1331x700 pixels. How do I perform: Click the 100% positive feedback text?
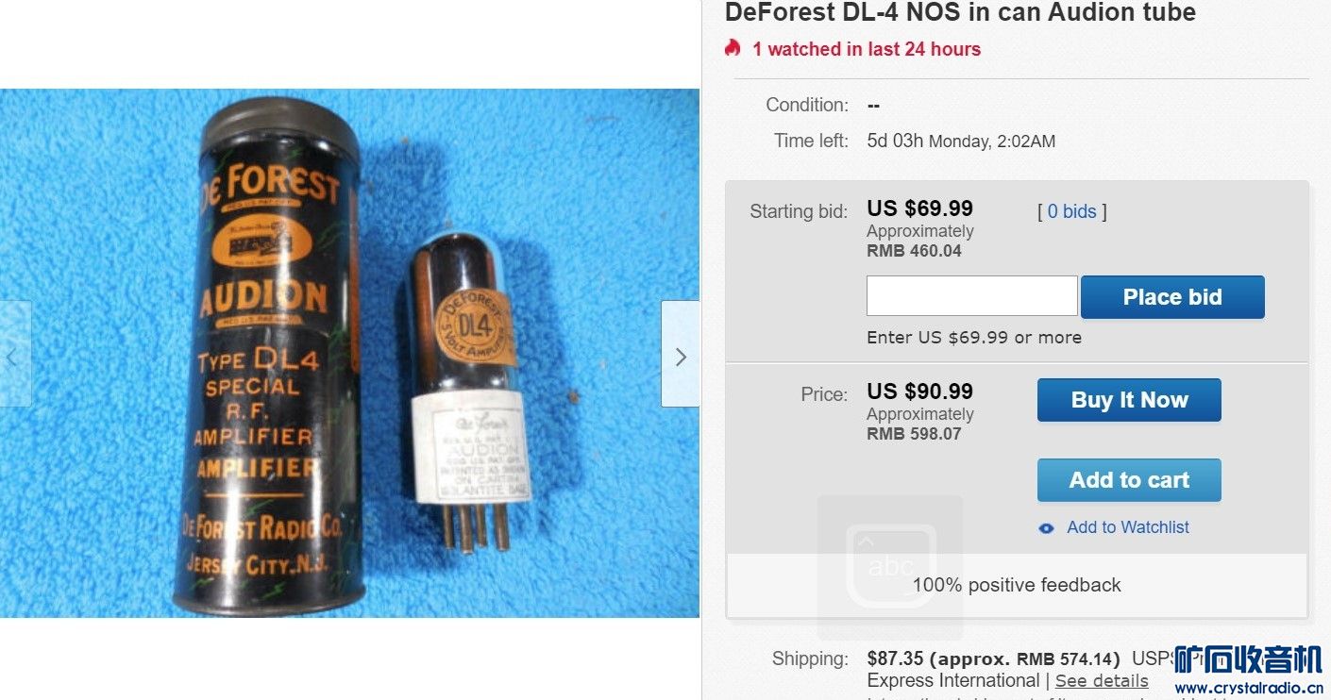1017,585
